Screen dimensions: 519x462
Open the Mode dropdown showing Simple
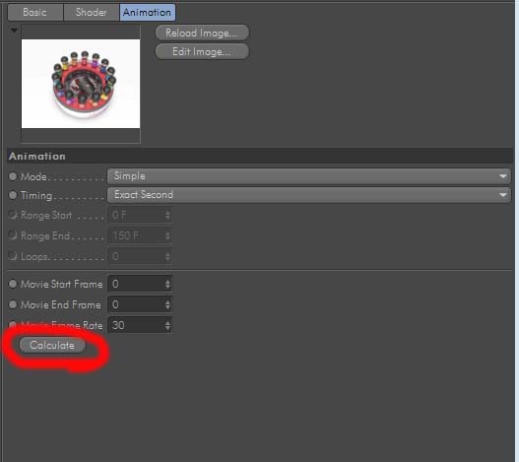309,176
